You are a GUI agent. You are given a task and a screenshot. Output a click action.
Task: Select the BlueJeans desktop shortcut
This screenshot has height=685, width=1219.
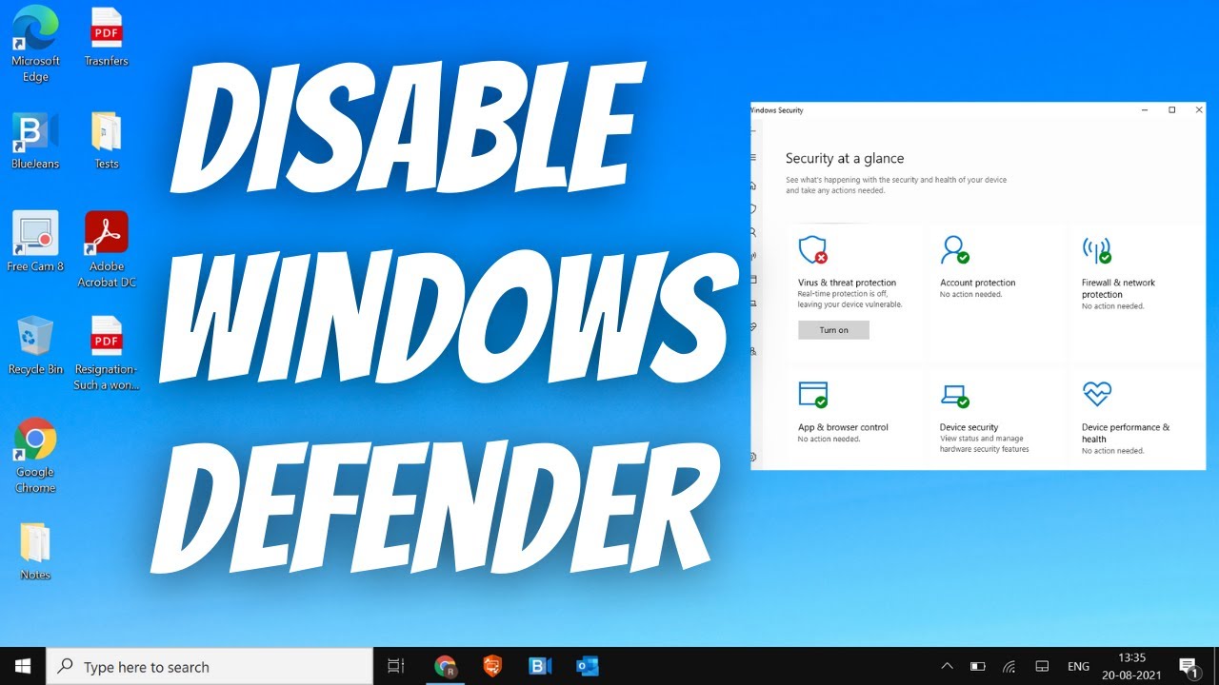click(35, 140)
